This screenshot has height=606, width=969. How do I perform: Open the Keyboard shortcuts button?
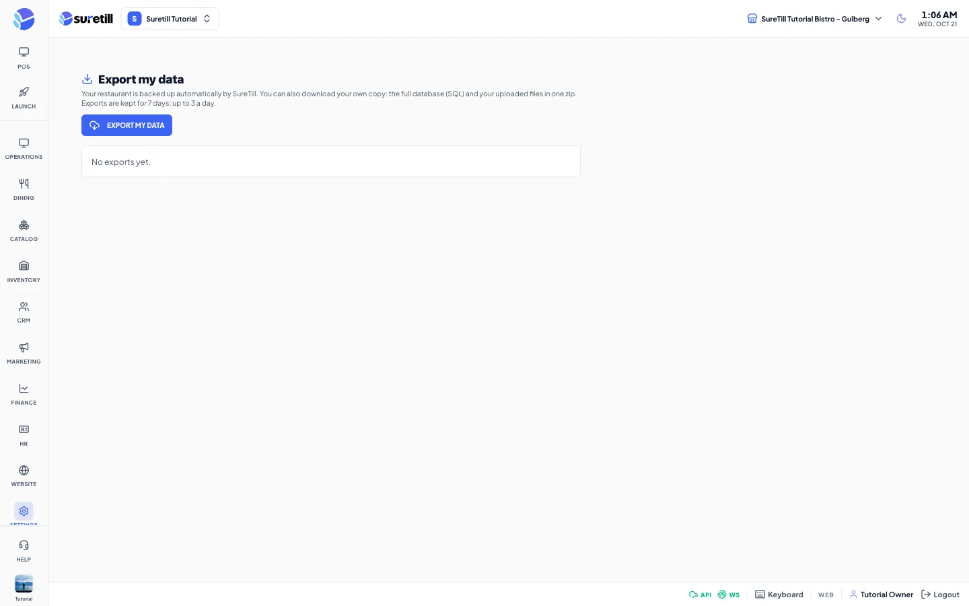pos(779,595)
